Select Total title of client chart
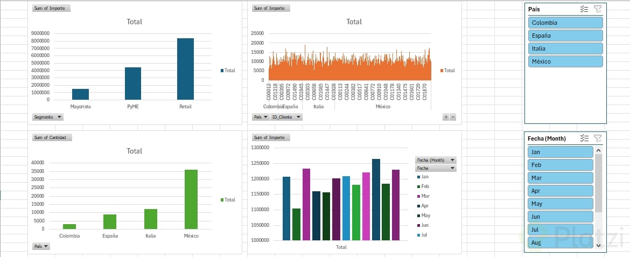 [x=354, y=22]
